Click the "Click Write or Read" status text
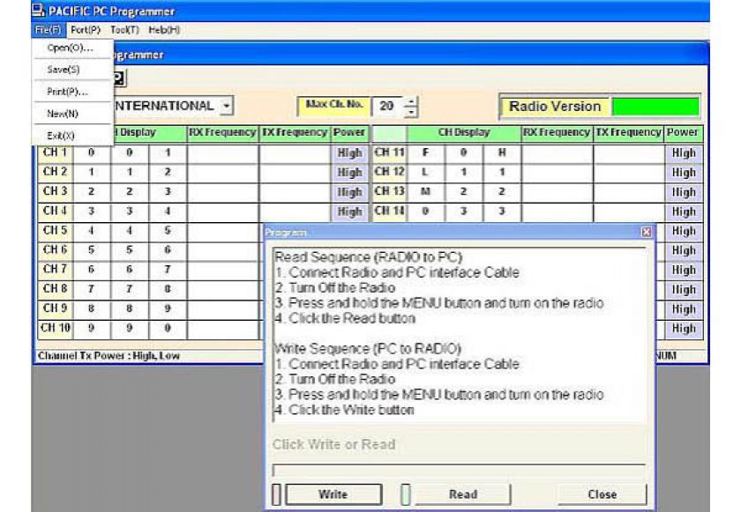The width and height of the screenshot is (741, 512). (333, 444)
